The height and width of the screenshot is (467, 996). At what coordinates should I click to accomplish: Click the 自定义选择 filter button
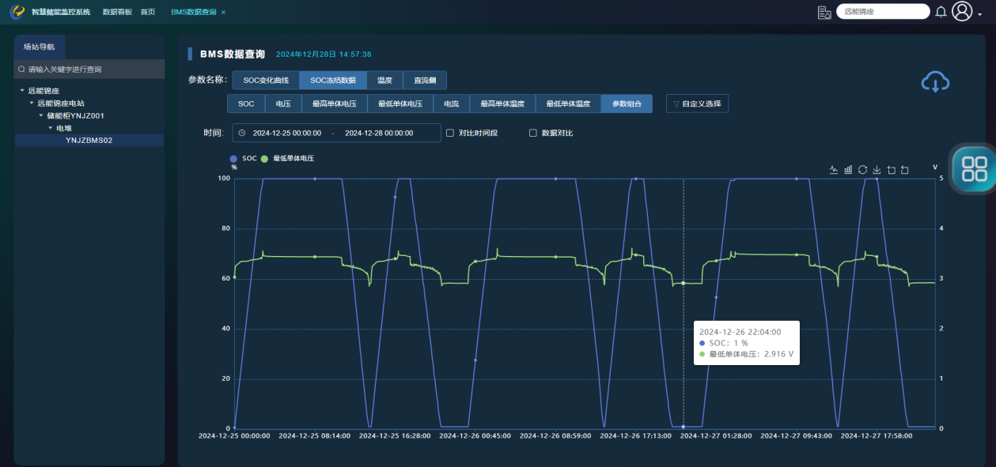pyautogui.click(x=696, y=104)
